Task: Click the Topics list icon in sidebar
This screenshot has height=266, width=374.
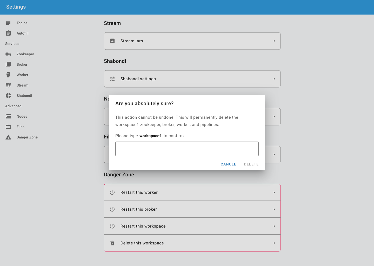Action: click(x=8, y=23)
